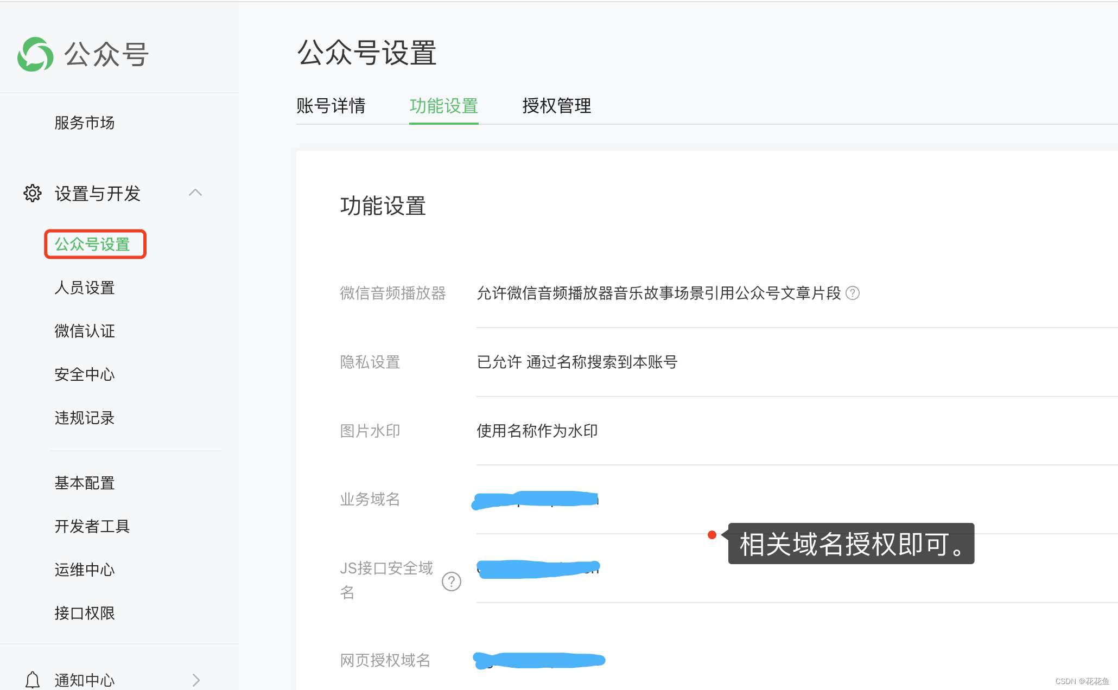Navigate to 安全中心
The width and height of the screenshot is (1118, 690).
(x=84, y=374)
